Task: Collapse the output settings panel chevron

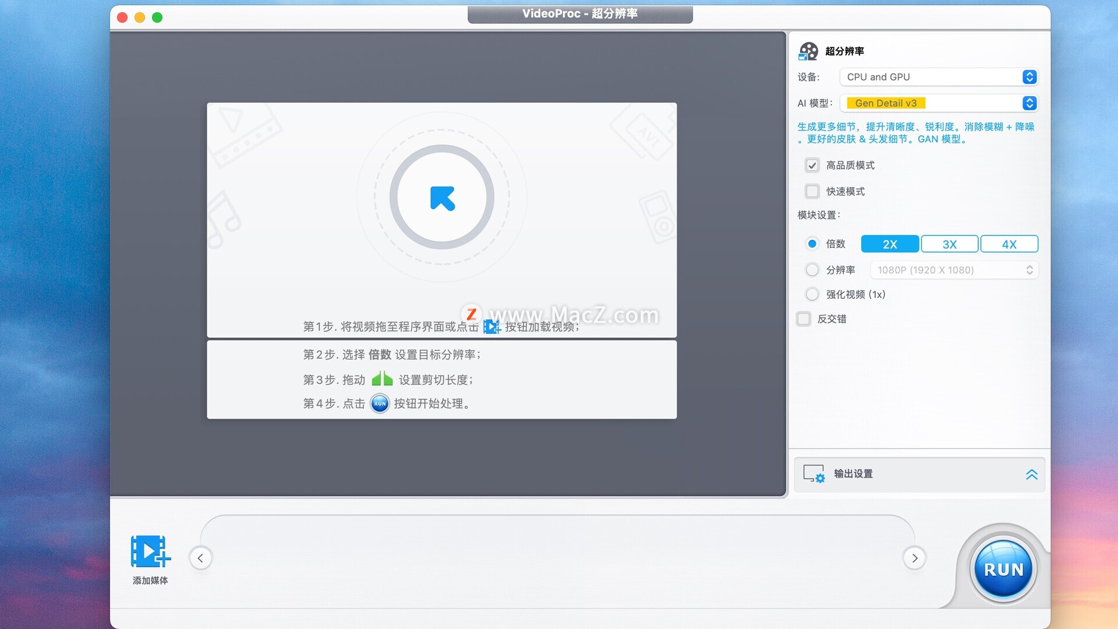Action: [x=1031, y=474]
